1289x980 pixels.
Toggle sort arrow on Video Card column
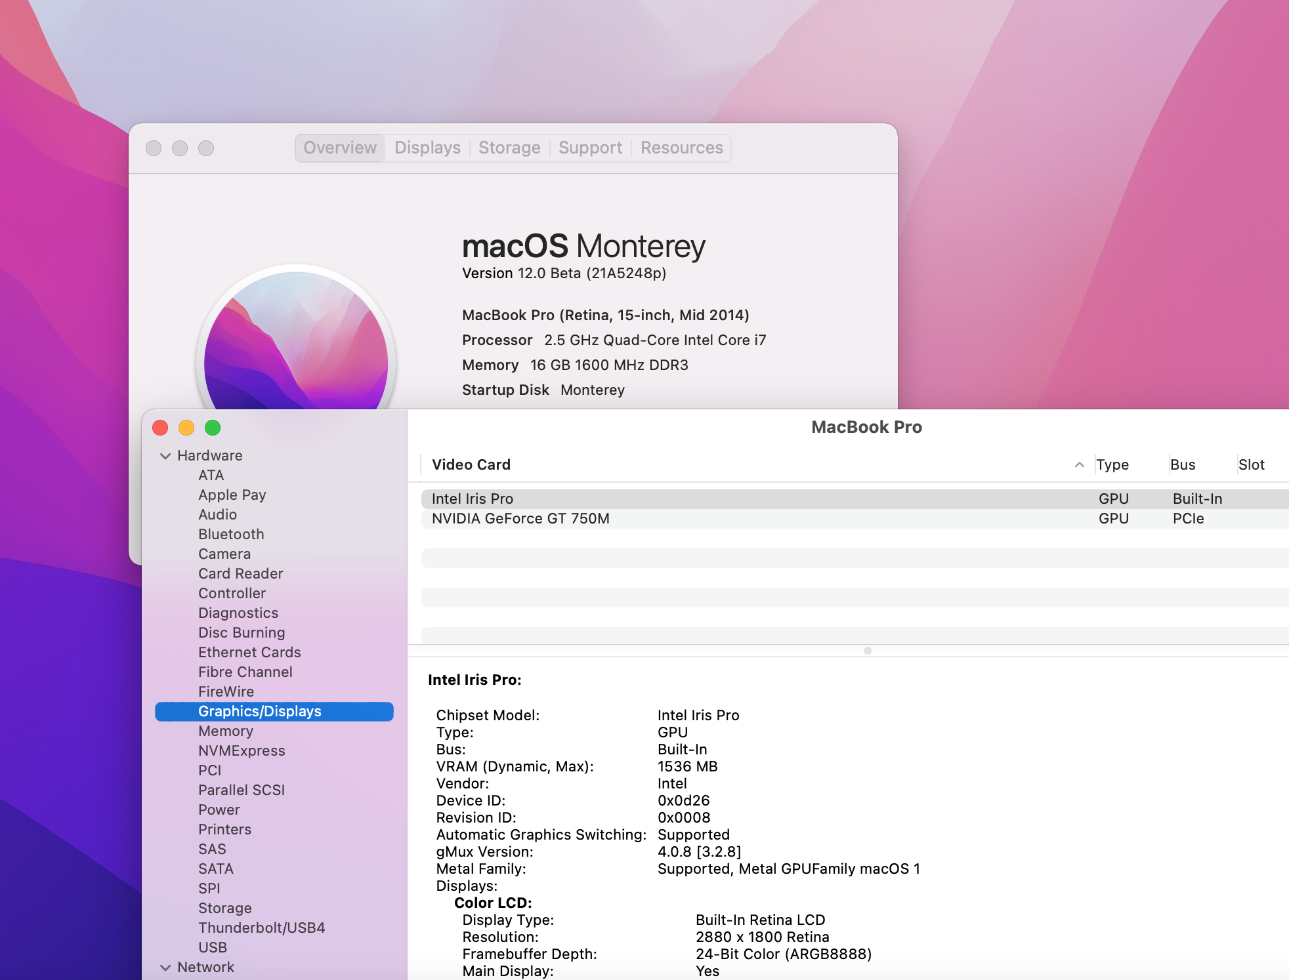click(x=1079, y=464)
